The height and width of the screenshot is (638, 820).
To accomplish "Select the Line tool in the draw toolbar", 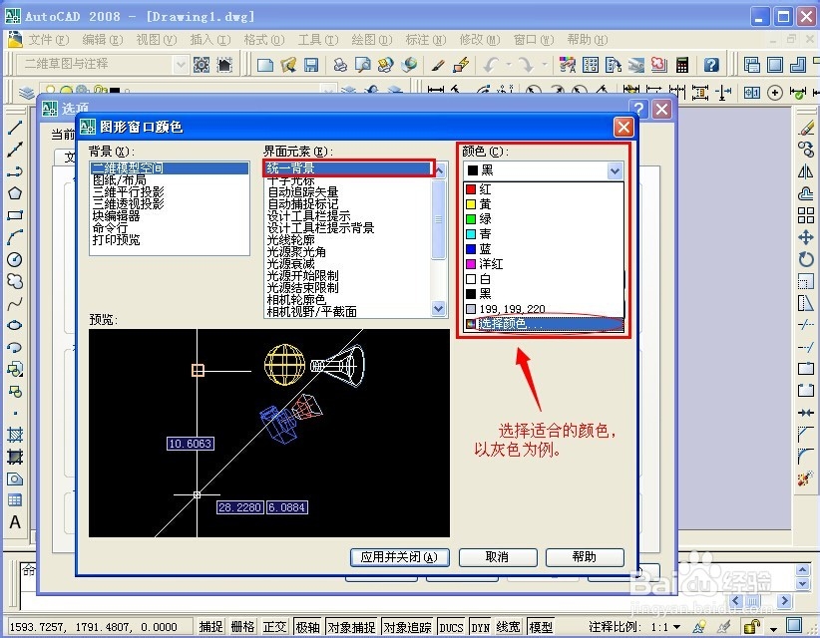I will coord(15,127).
